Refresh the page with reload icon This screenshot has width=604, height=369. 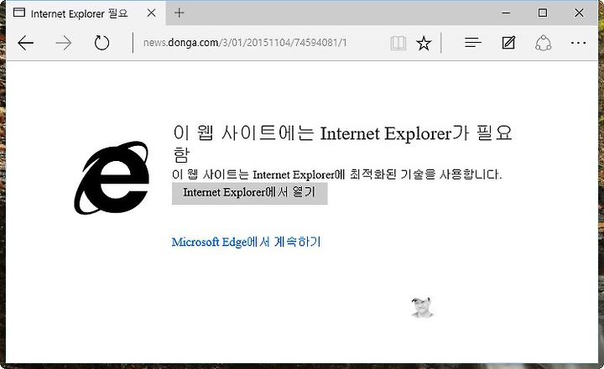click(x=102, y=43)
